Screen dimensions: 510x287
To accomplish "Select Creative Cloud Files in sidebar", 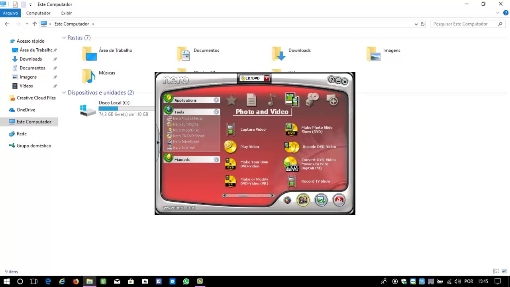I will click(36, 98).
